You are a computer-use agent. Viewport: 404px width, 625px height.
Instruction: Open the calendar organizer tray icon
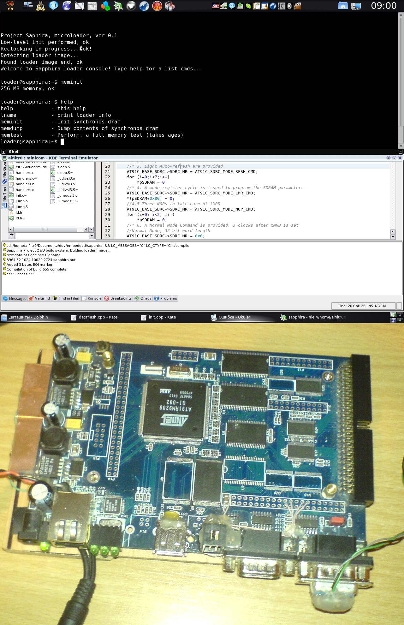265,6
